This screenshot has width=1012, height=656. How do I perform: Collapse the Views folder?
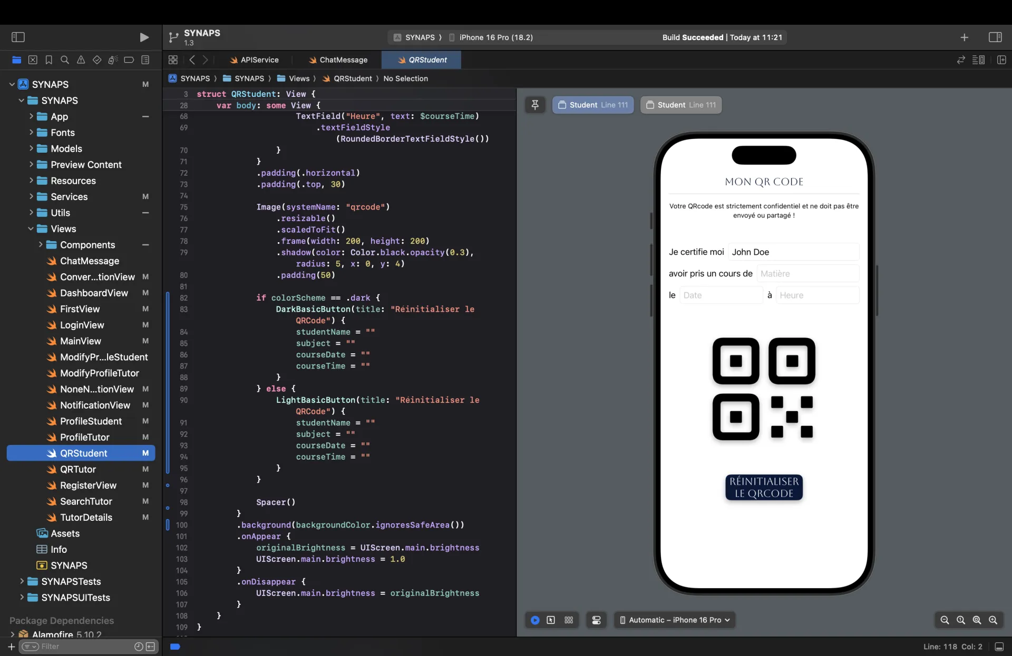click(x=31, y=228)
